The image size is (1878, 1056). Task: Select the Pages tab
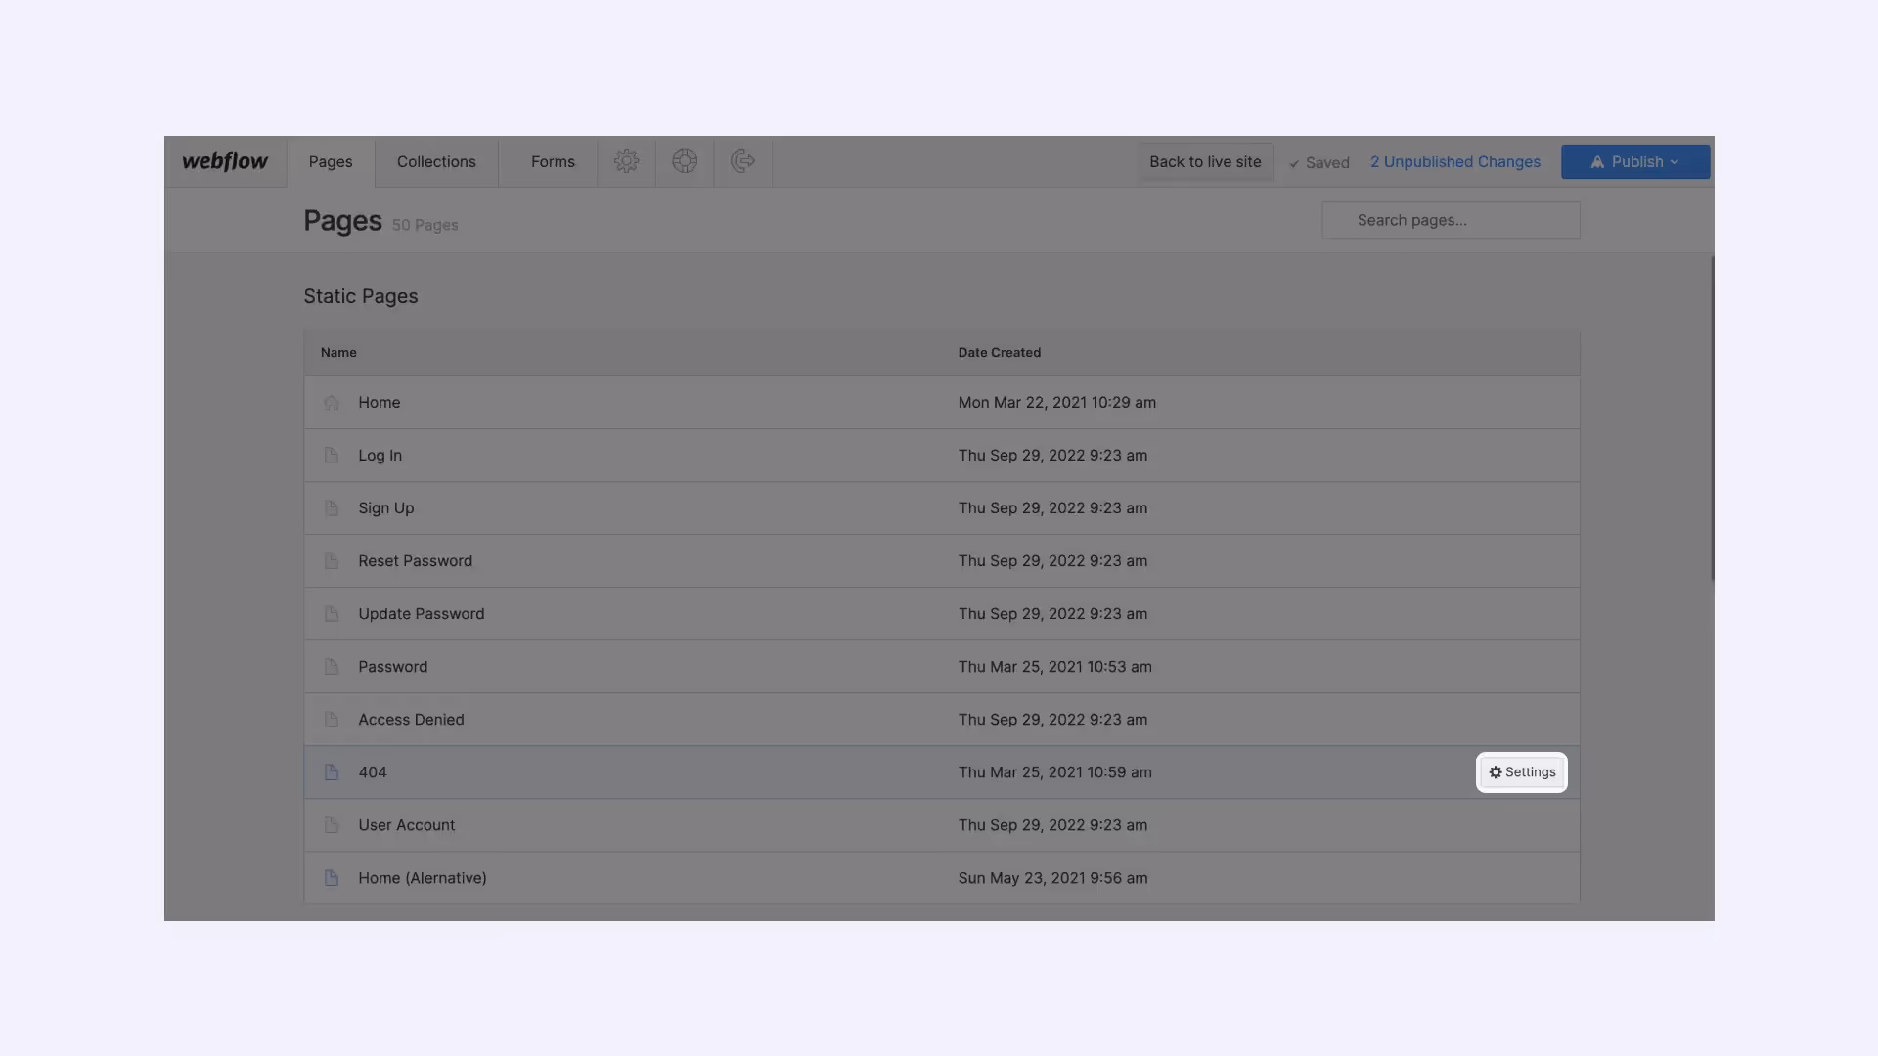pos(331,162)
